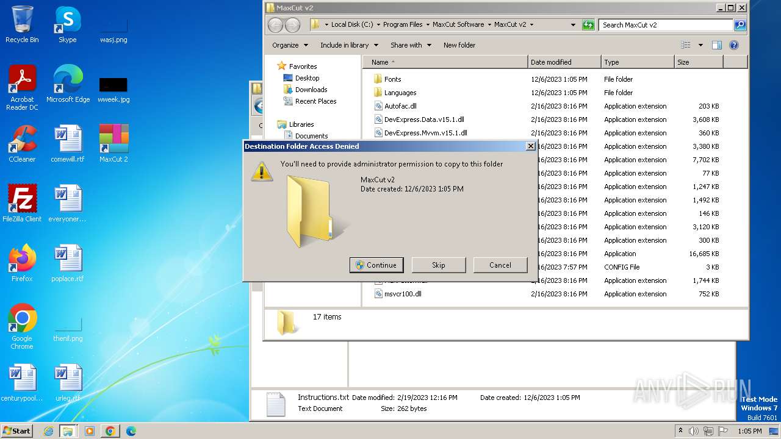Click the refresh address button

click(588, 25)
